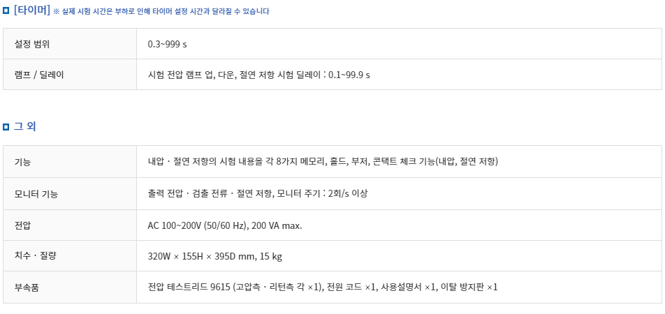Click the 치수 · 질량 row label
The image size is (665, 314).
click(35, 256)
